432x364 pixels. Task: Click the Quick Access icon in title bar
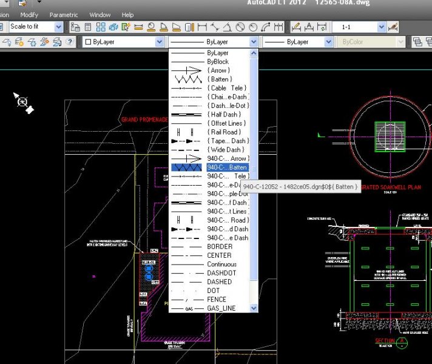21,3
